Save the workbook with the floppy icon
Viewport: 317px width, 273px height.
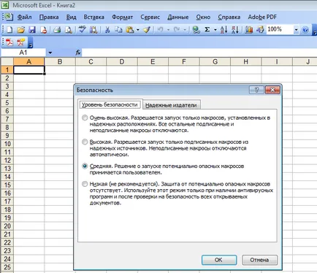point(32,30)
